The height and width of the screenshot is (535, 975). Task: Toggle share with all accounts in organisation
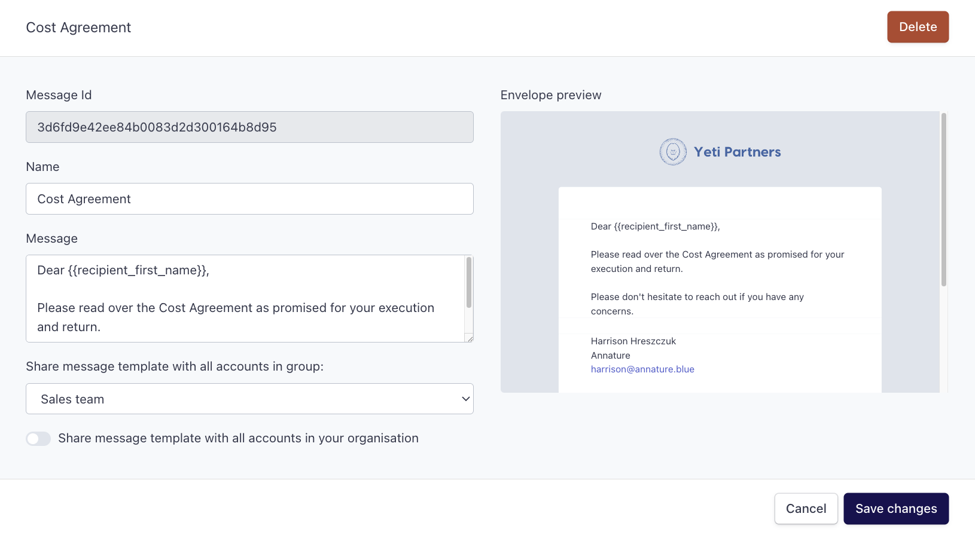point(38,439)
